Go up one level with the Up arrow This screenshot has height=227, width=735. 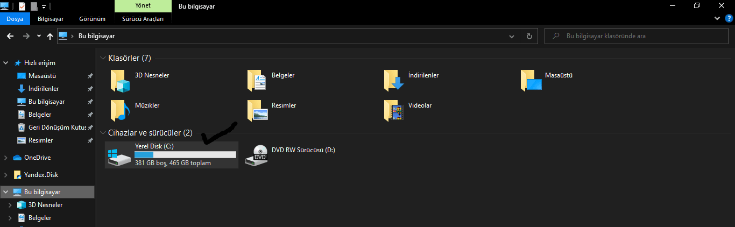coord(50,36)
